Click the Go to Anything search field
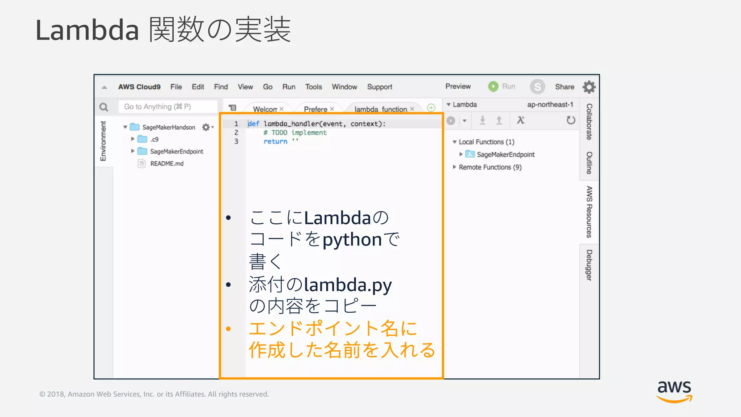This screenshot has height=417, width=741. [x=168, y=107]
